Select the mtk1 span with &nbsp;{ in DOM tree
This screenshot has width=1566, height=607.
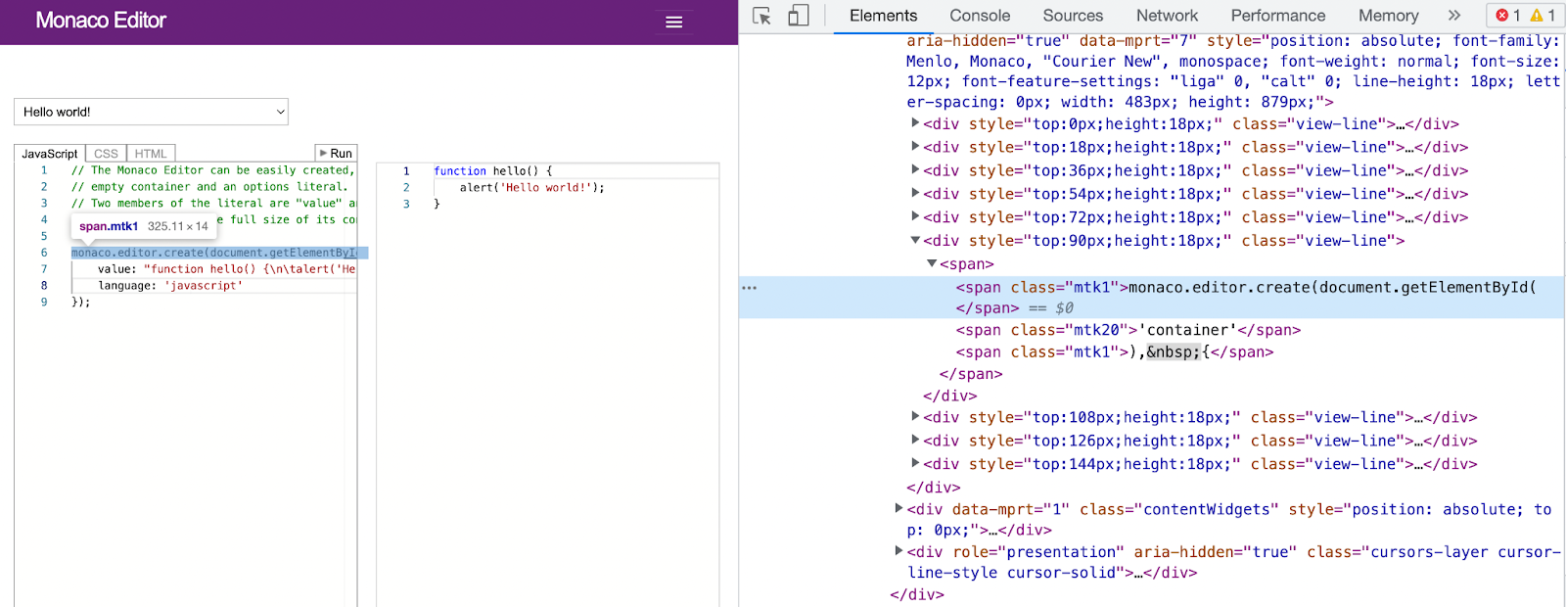pos(1115,352)
